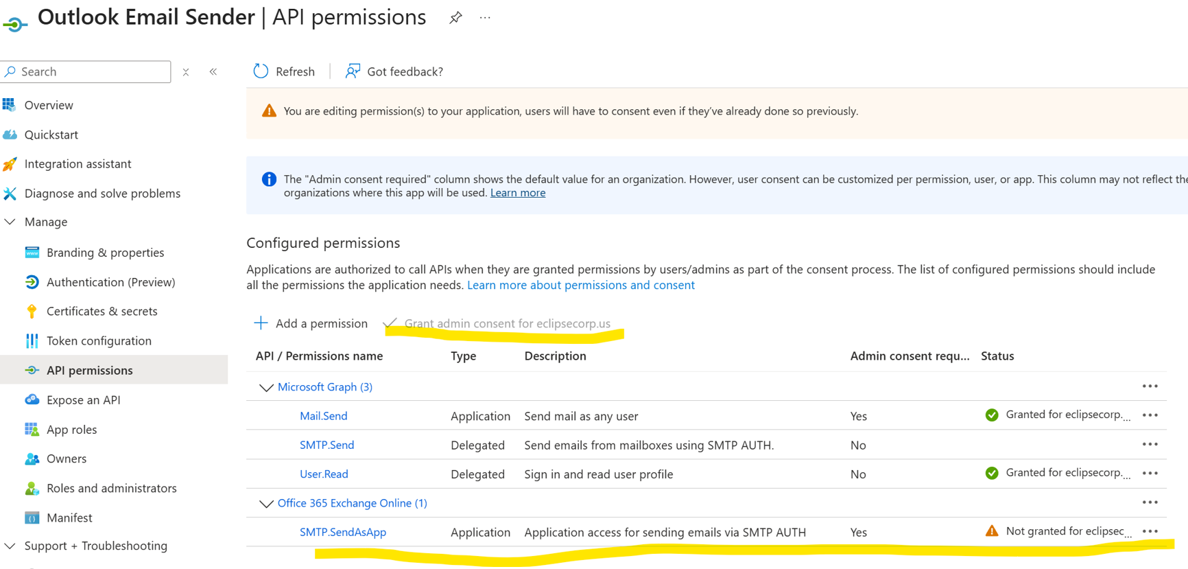1188x569 pixels.
Task: Collapse the Office 365 Exchange Online group
Action: coord(266,504)
